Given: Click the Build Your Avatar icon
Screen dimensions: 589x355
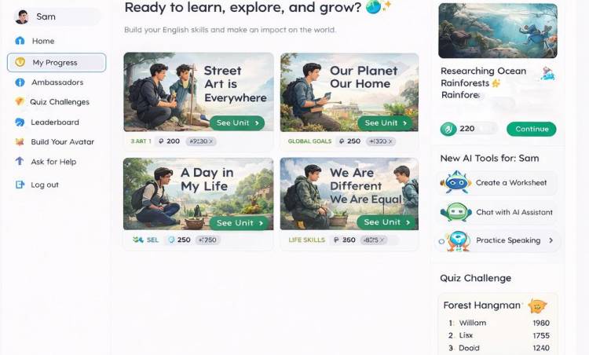Looking at the screenshot, I should 20,141.
